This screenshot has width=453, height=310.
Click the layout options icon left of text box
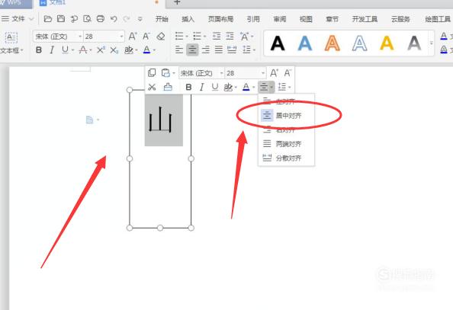[90, 120]
